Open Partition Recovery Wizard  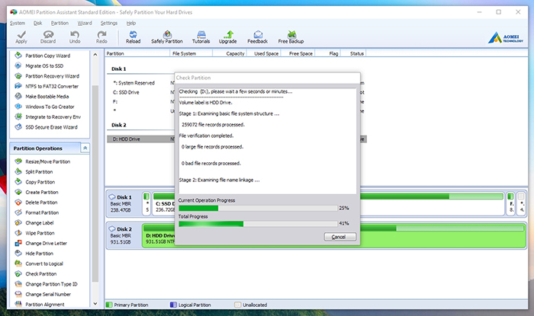(x=47, y=76)
